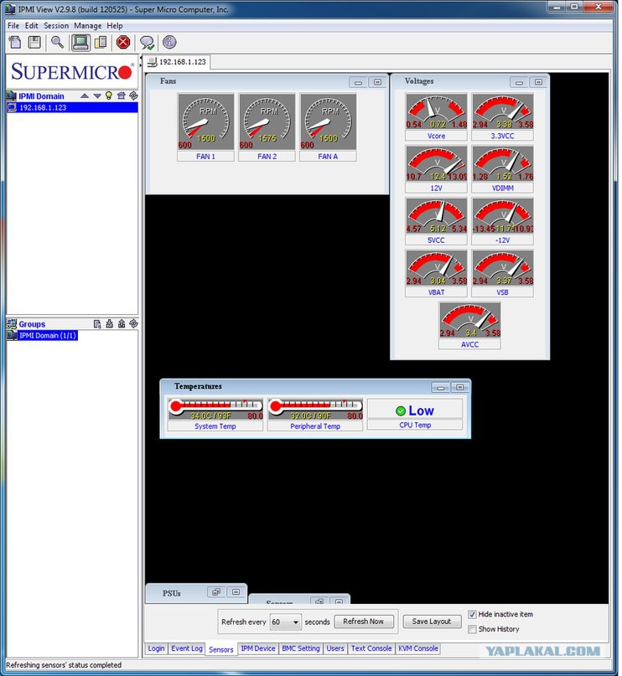Open the speech bubble with checkmark icon
This screenshot has height=676, width=622.
pyautogui.click(x=147, y=42)
